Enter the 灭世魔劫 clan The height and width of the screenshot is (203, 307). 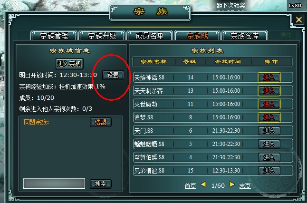point(269,104)
